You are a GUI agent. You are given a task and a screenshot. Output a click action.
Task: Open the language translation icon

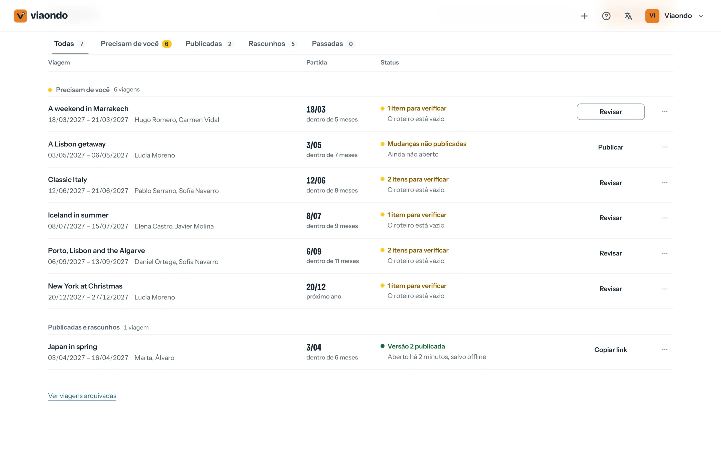tap(628, 16)
